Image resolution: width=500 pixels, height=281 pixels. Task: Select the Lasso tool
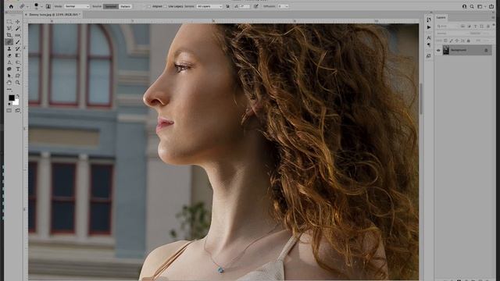[9, 28]
